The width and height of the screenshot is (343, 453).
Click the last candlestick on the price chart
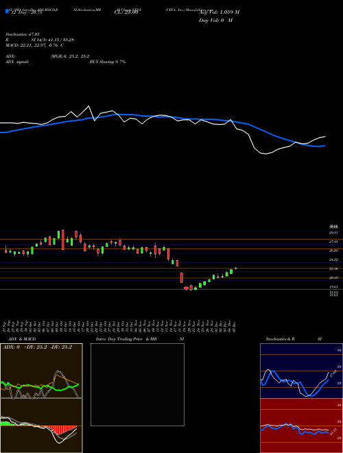[236, 268]
